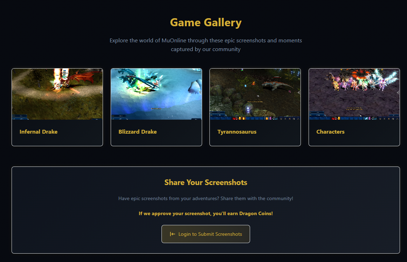
Task: Click skill hotbar inside Characters screenshot
Action: [354, 118]
